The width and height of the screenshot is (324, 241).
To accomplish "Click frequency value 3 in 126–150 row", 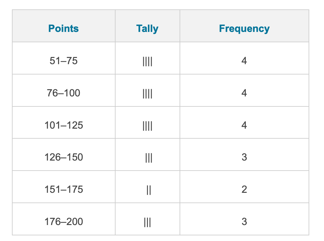I will click(x=244, y=157).
